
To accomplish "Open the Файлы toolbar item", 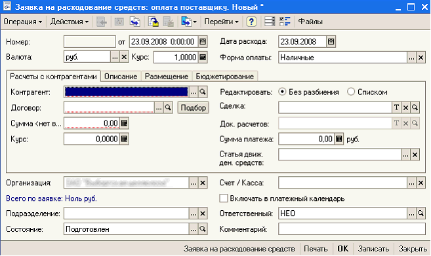I will pyautogui.click(x=310, y=22).
